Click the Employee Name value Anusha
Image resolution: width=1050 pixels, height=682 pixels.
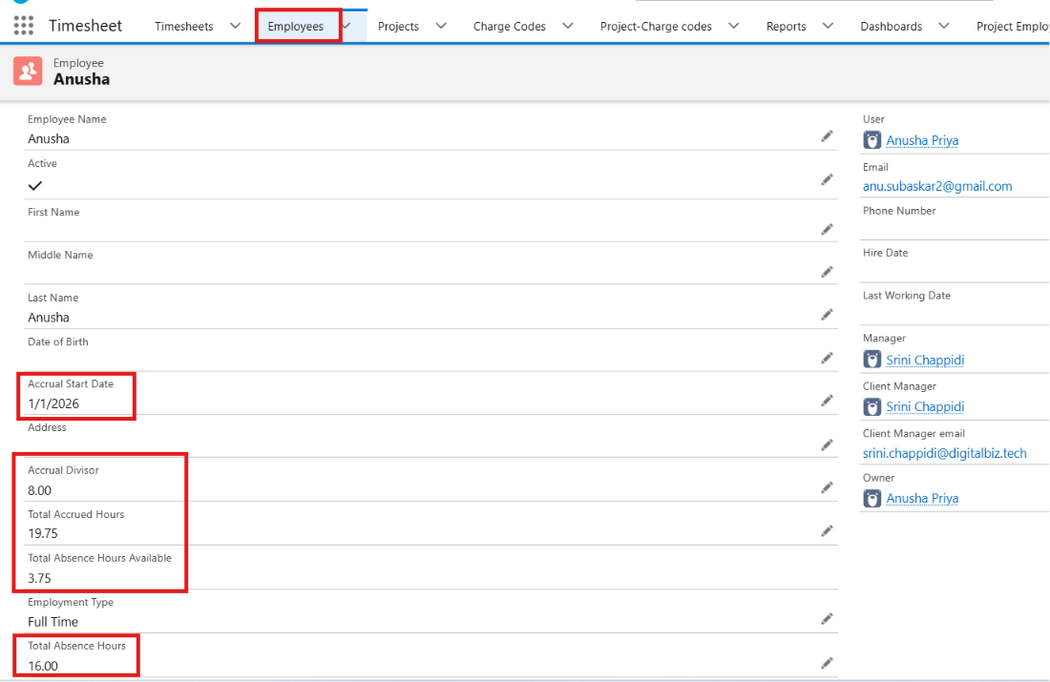tap(49, 138)
